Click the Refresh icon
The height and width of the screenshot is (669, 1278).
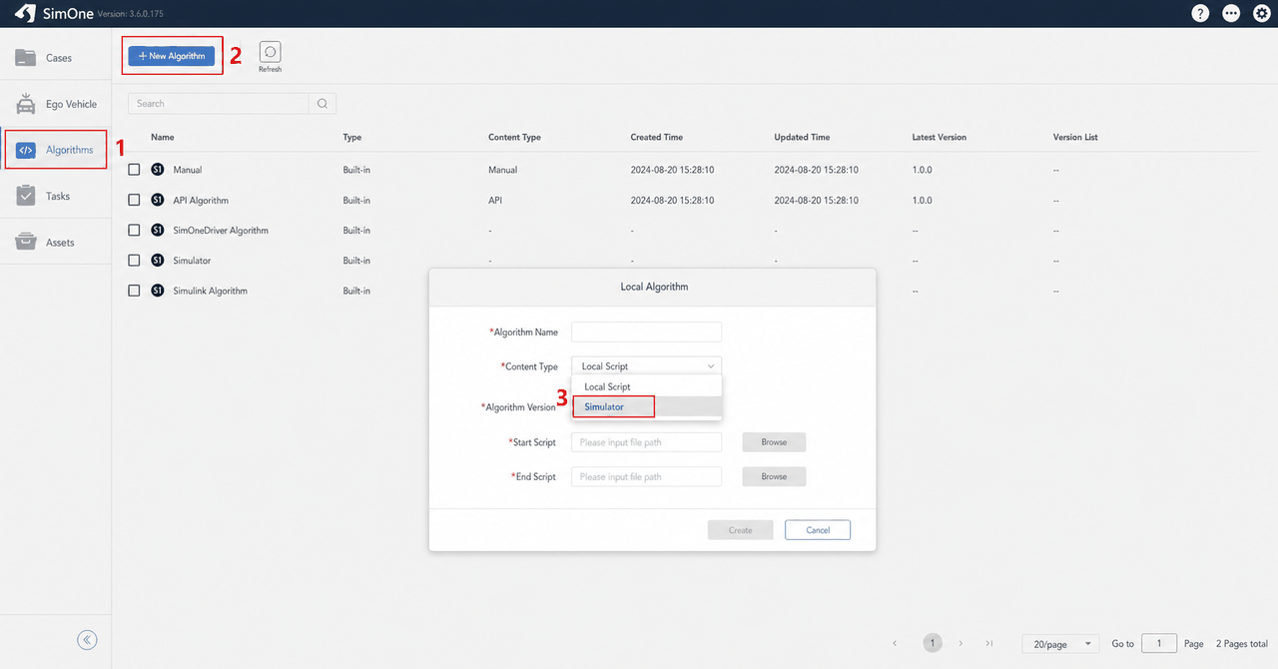coord(271,52)
